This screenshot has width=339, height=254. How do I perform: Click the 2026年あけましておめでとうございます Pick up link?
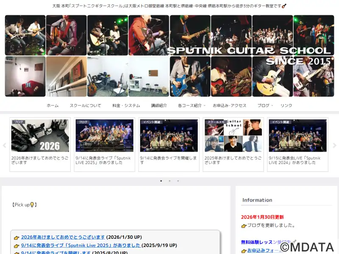(x=63, y=237)
